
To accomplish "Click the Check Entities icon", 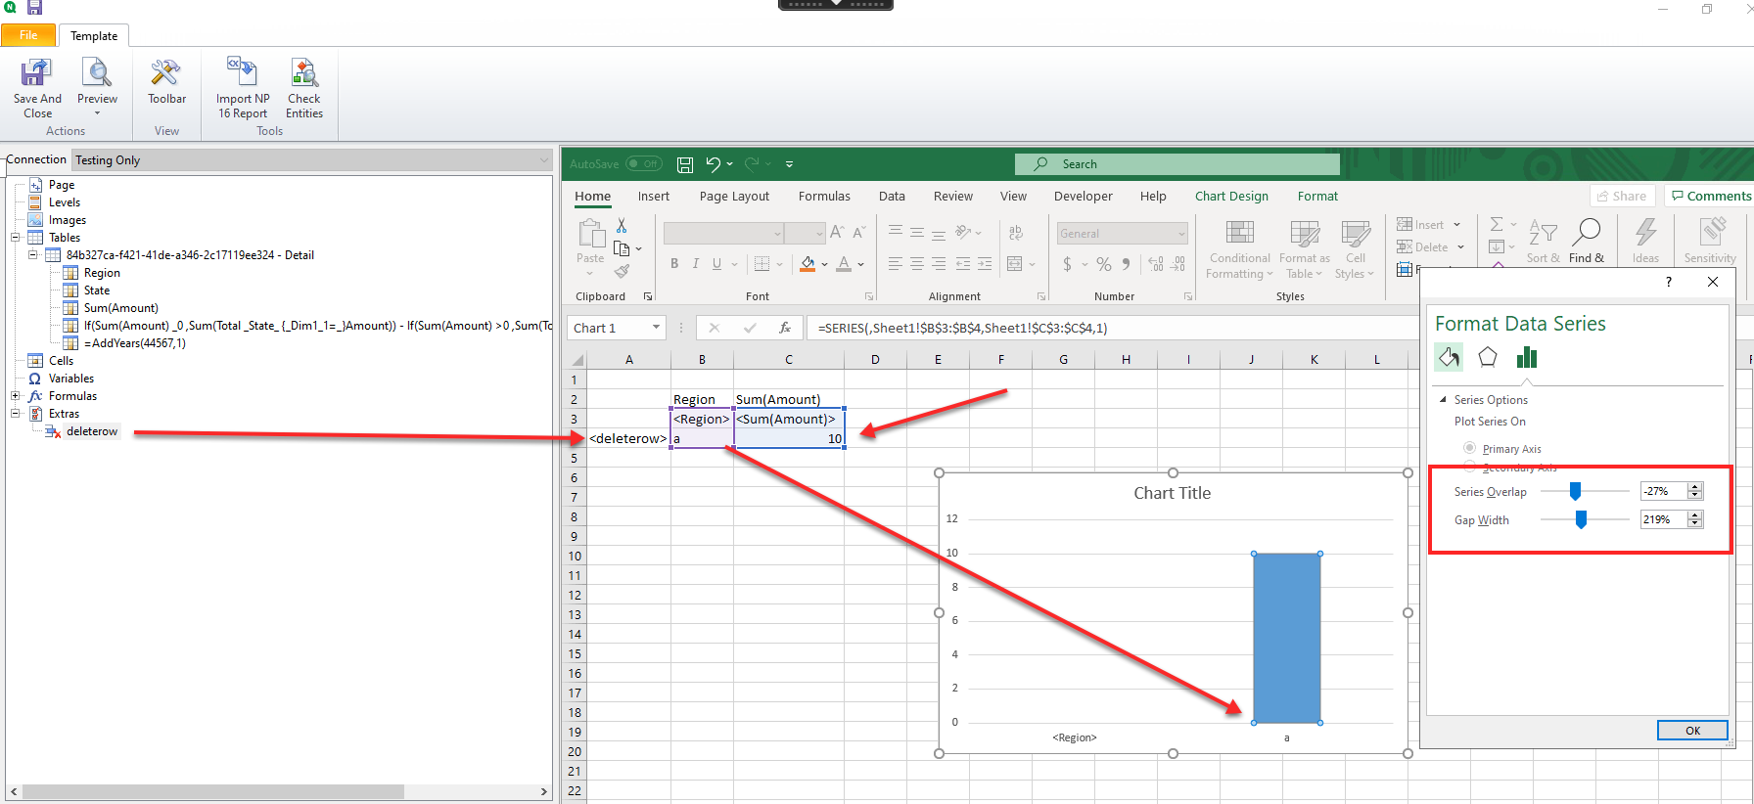I will [304, 73].
